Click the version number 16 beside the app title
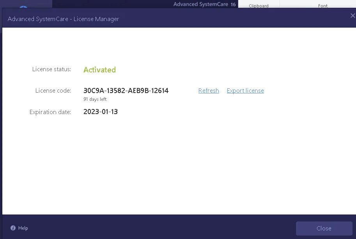This screenshot has height=239, width=356. point(233,4)
